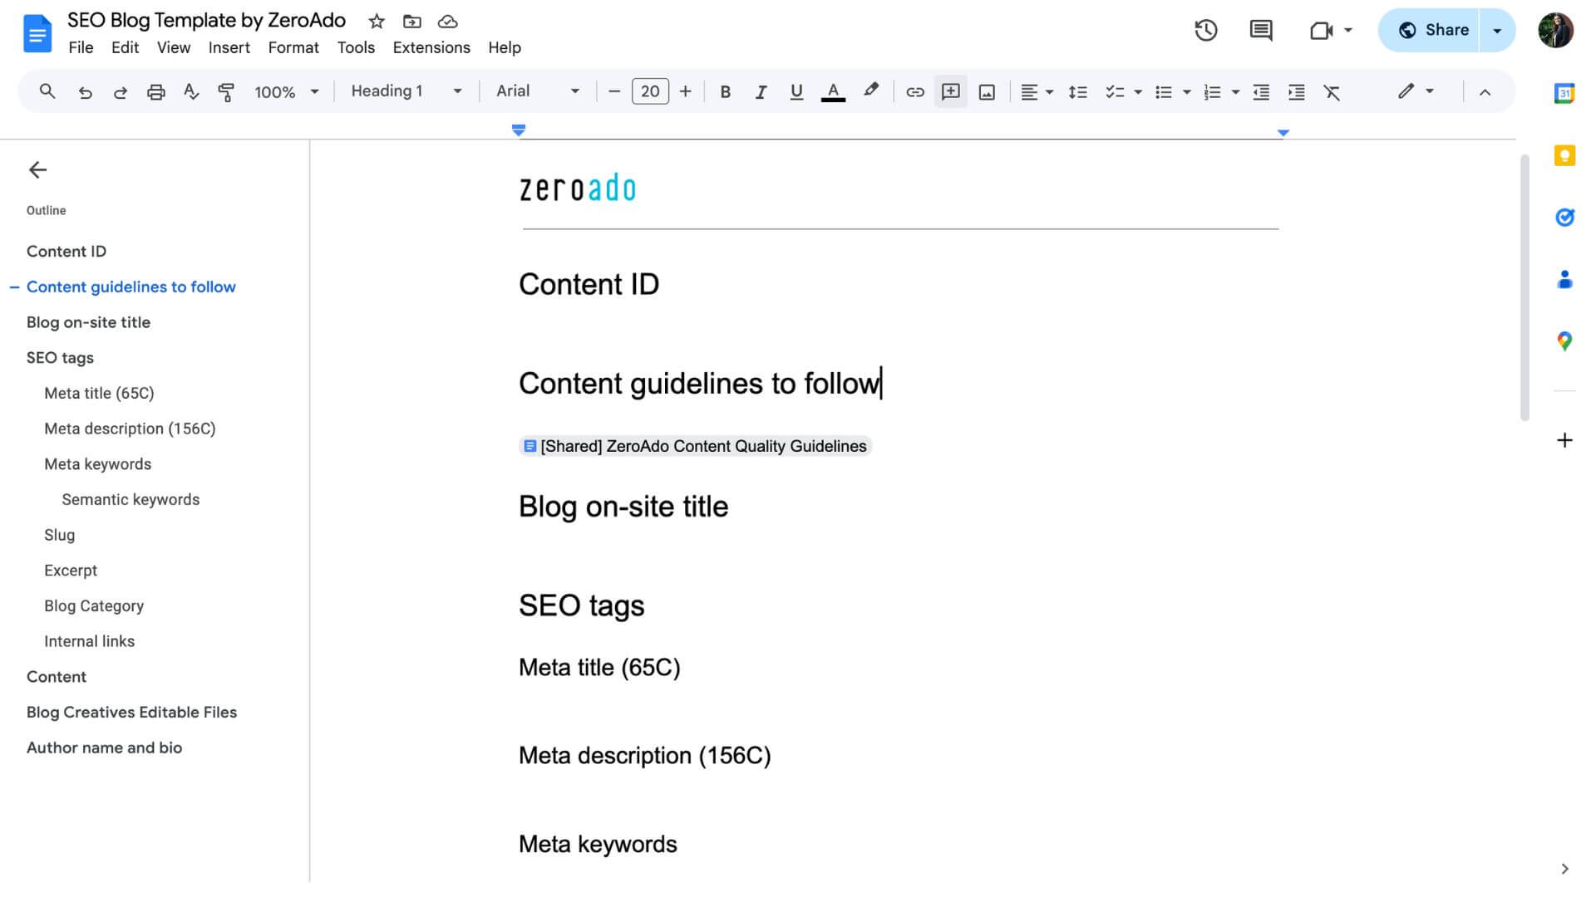The width and height of the screenshot is (1596, 897).
Task: Clear formatting
Action: click(x=1332, y=91)
